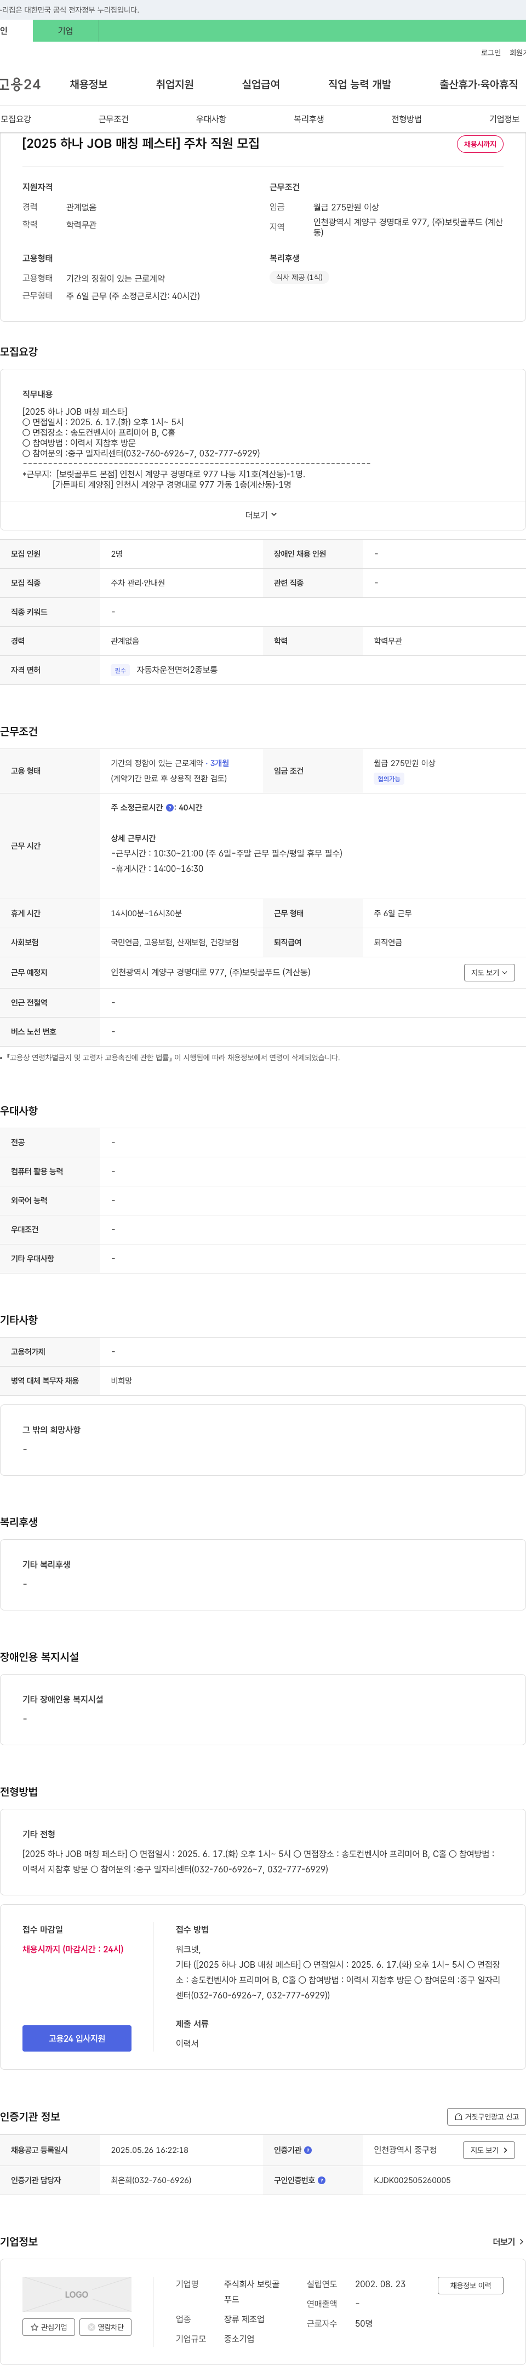526x2365 pixels.
Task: Open the 취업지원 main menu
Action: point(174,84)
